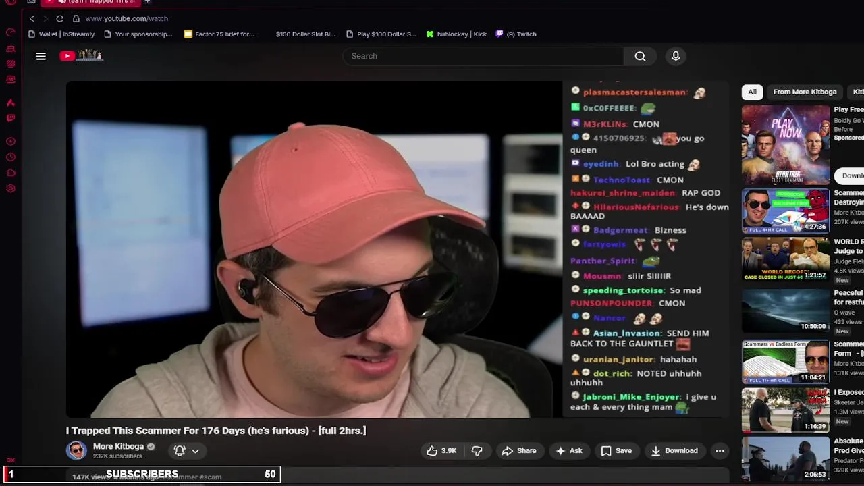Open History clock icon in sidebar
Viewport: 864px width, 486px height.
pos(10,157)
